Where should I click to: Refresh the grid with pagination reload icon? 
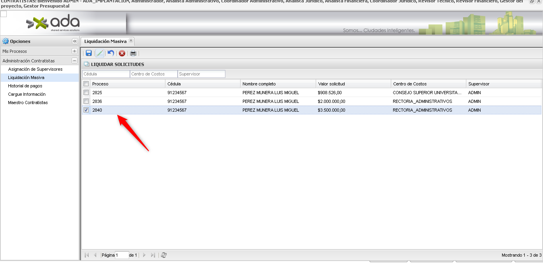(x=164, y=255)
